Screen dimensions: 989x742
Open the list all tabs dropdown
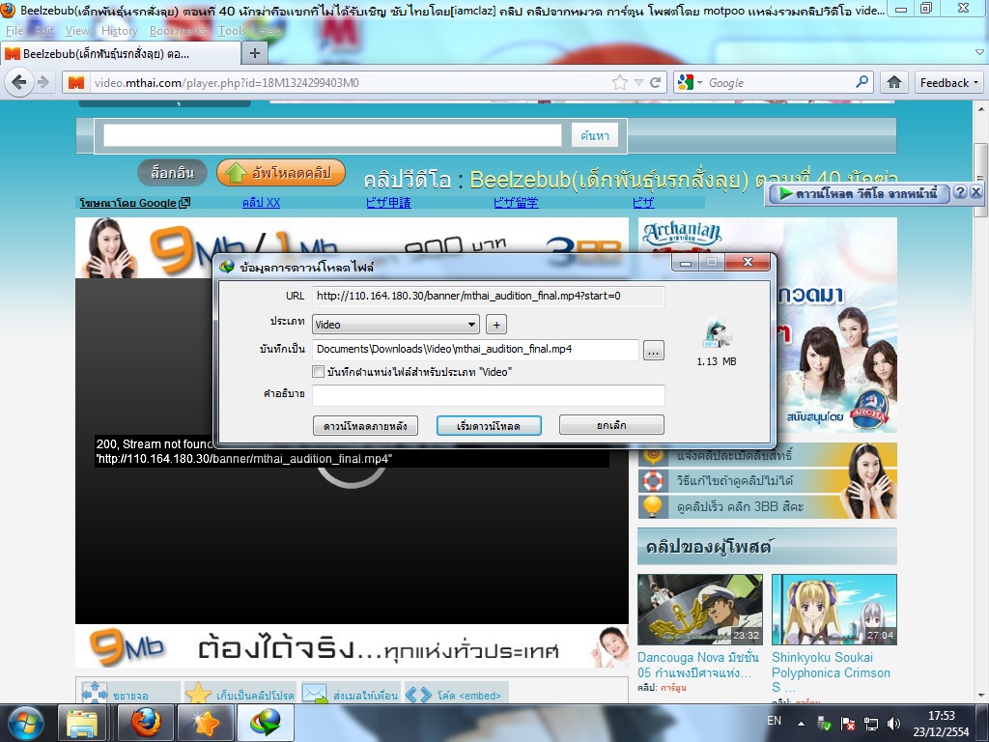point(979,53)
